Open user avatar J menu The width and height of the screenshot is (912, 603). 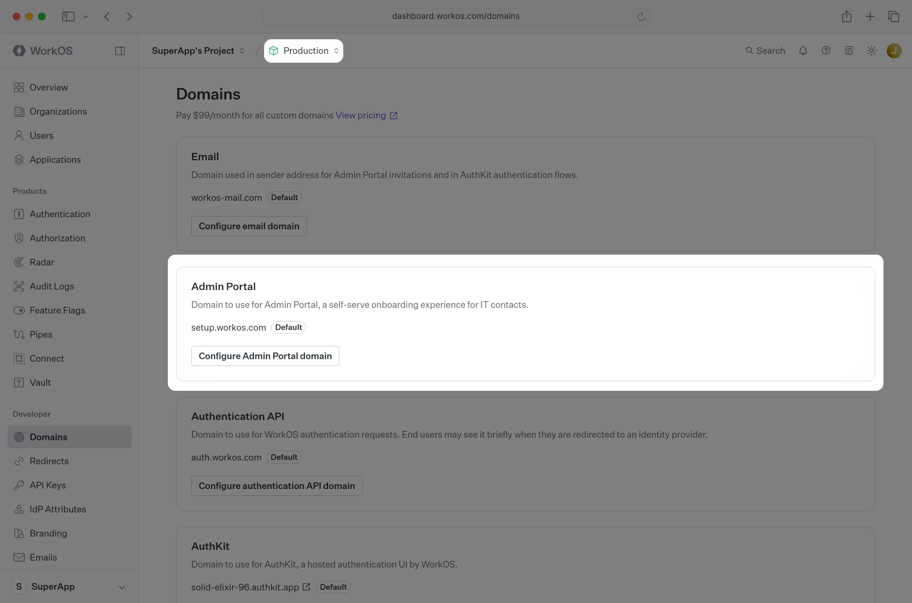coord(894,51)
